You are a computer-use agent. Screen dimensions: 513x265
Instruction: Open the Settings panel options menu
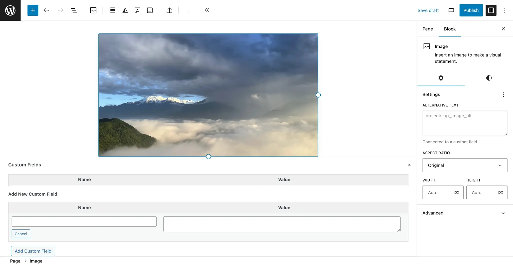[x=503, y=94]
